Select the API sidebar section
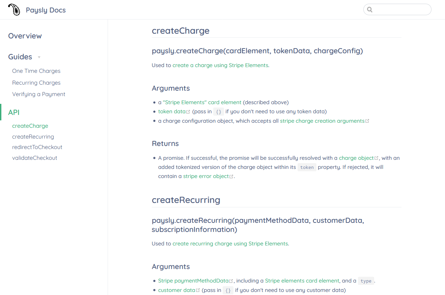 coord(14,112)
